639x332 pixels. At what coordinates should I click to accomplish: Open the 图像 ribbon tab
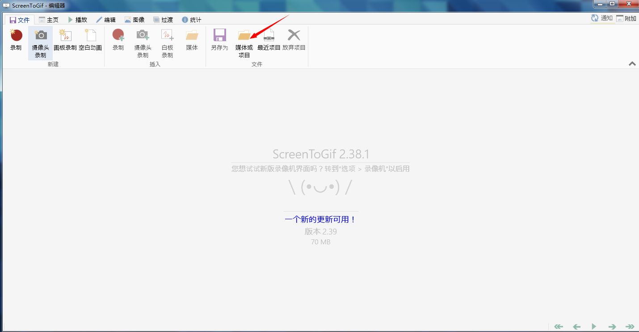point(135,20)
